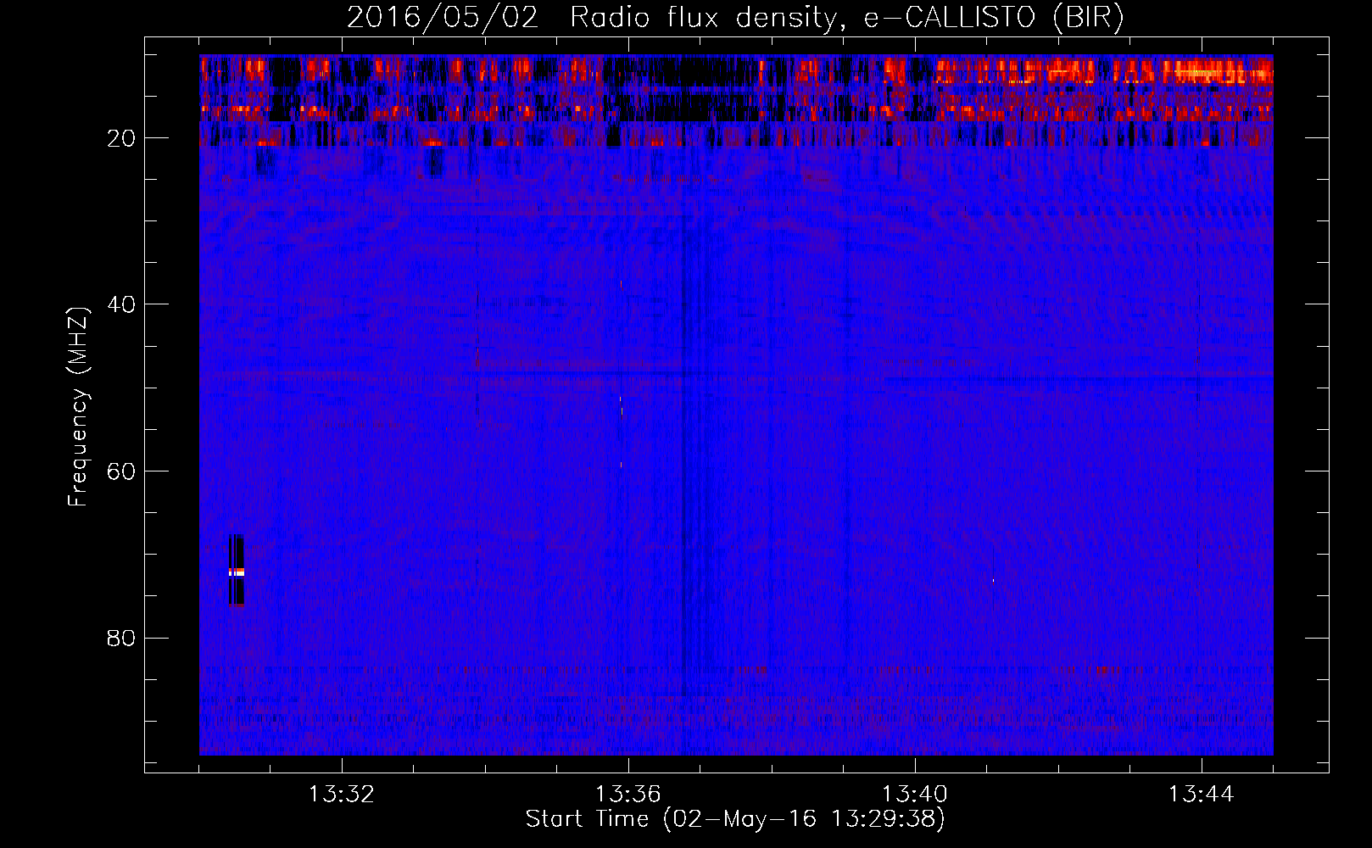Click the '13:40' time tick label
Image resolution: width=1372 pixels, height=848 pixels.
915,795
